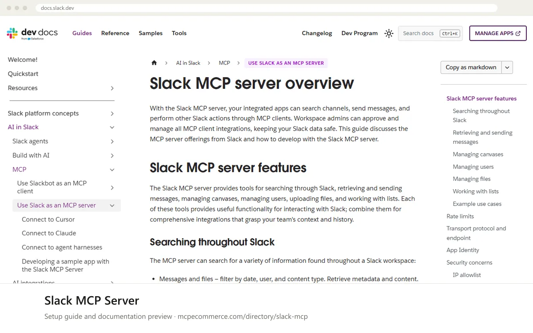Jump to Security concerns section
The image size is (533, 333).
pos(469,262)
